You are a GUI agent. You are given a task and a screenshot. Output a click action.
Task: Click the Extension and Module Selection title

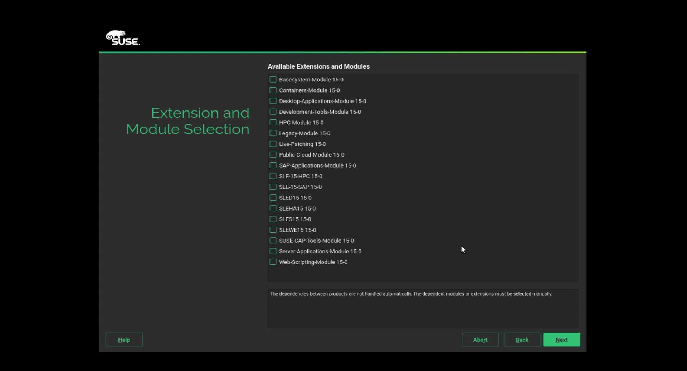(x=188, y=121)
